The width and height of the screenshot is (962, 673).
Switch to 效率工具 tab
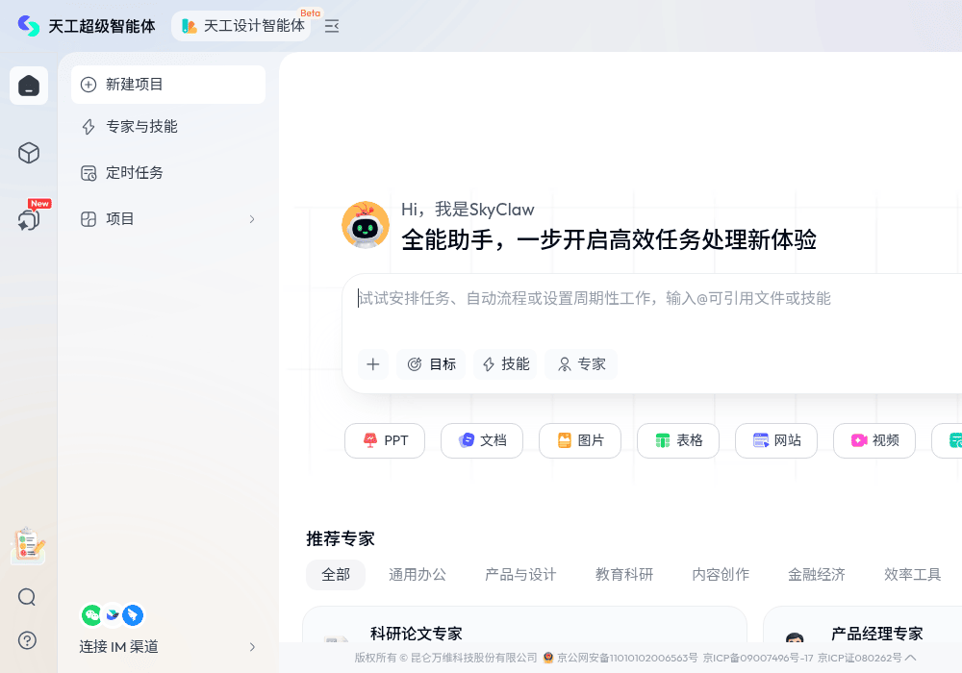tap(912, 575)
